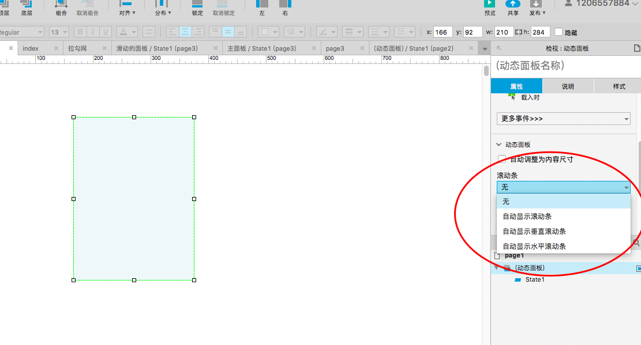The width and height of the screenshot is (641, 345).
Task: Choose 自动显示滚动条 option
Action: 563,217
